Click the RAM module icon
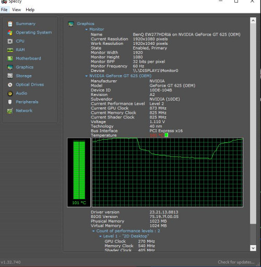Screen dimensions: 261x267 (x=10, y=50)
